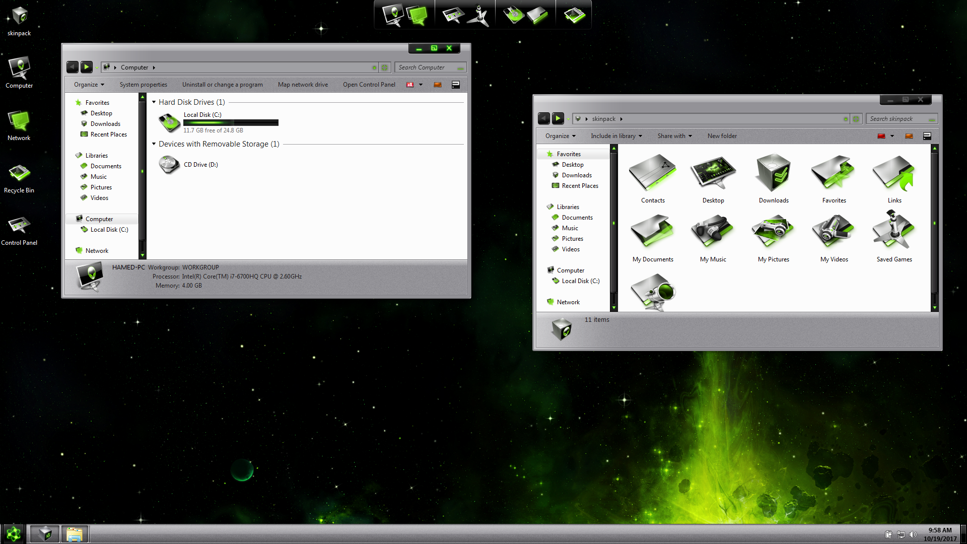Open the Organize menu in the Computer window
Viewport: 967px width, 544px height.
pyautogui.click(x=89, y=85)
